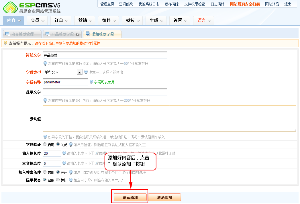300x204 pixels.
Task: Click the hint bulb beside 字段类型 dropdown
Action: tap(86, 72)
